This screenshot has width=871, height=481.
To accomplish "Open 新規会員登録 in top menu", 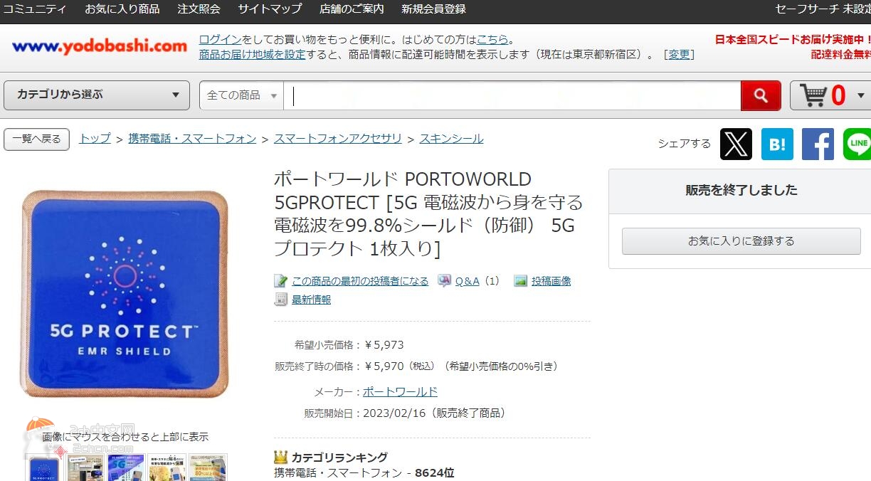I will tap(433, 9).
